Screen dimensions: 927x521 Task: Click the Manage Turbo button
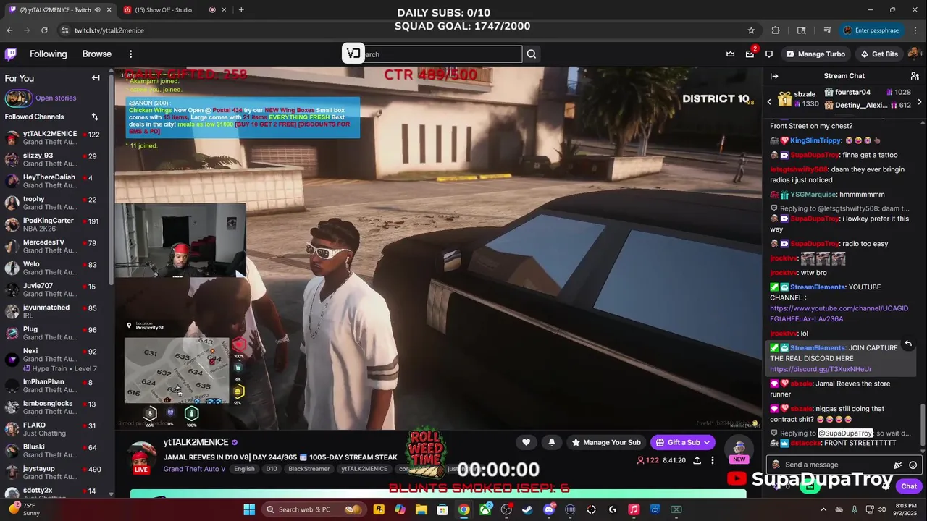pyautogui.click(x=815, y=54)
